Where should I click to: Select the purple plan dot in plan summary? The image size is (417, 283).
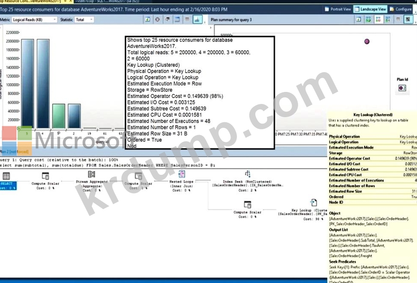tap(367, 41)
